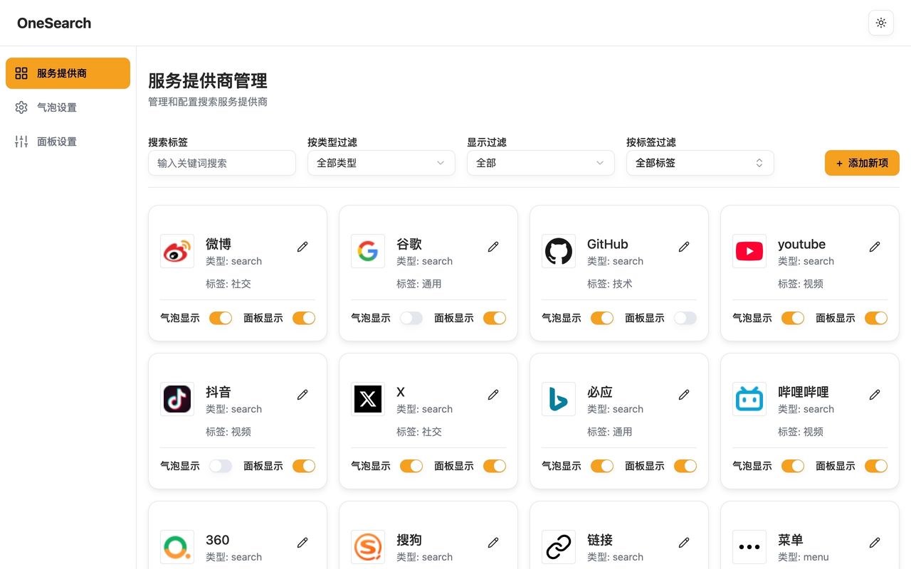Open the 按类型过滤 dropdown
Image resolution: width=911 pixels, height=569 pixels.
(x=381, y=163)
